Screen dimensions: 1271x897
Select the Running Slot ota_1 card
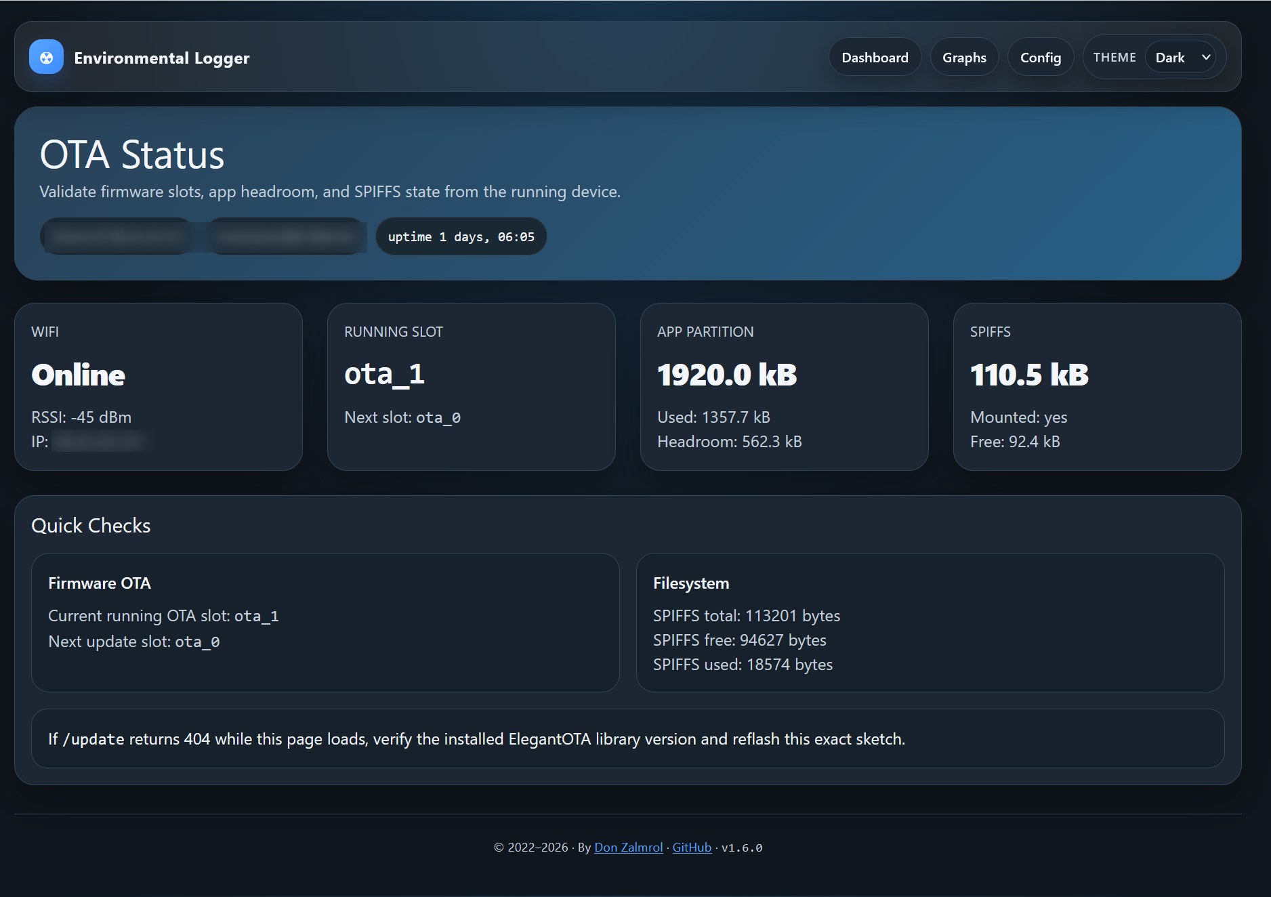pyautogui.click(x=472, y=387)
